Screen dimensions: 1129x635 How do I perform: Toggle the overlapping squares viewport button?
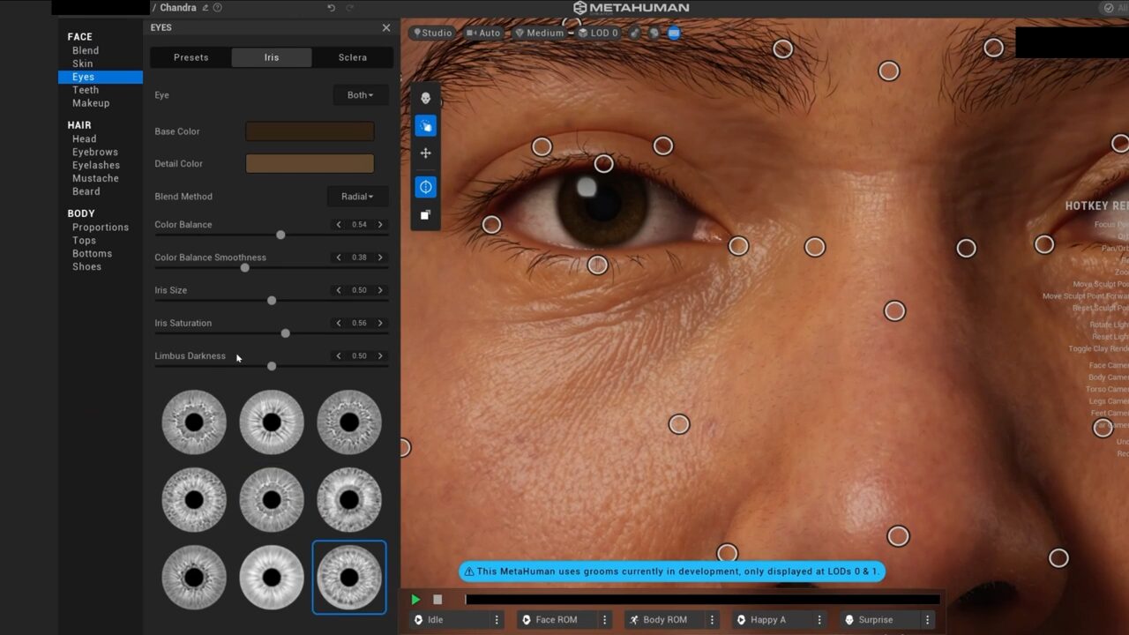point(425,215)
